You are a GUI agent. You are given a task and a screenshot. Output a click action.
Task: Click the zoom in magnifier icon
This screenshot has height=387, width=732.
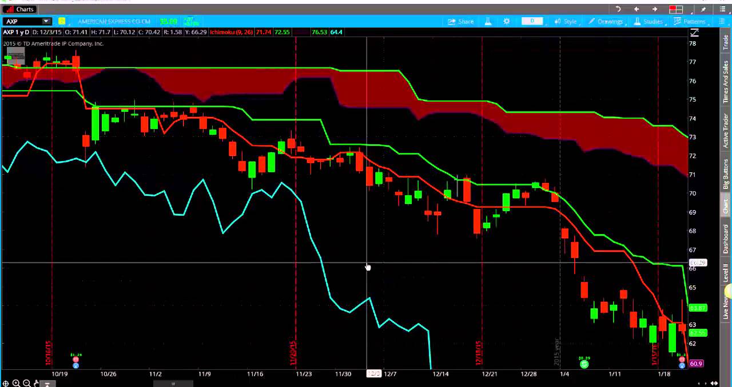click(17, 384)
